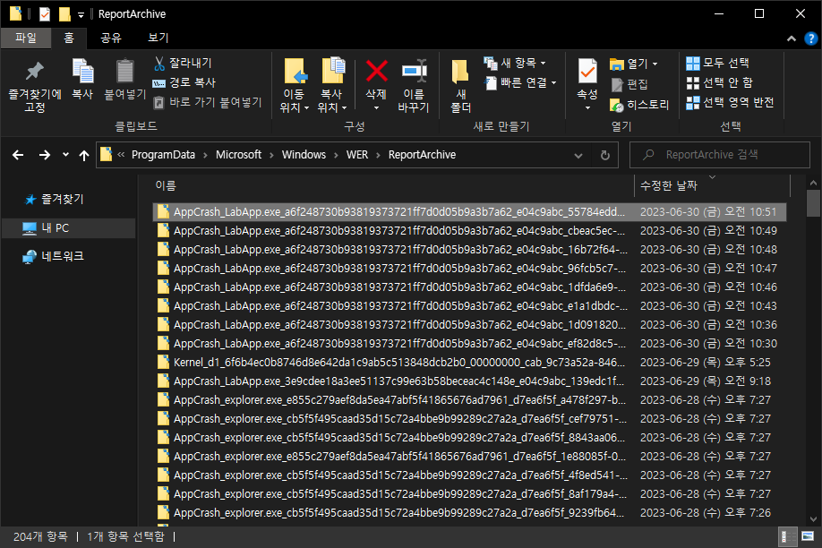Click the title bar properties checkmark icon
Screen dimensions: 822x548
(x=45, y=14)
